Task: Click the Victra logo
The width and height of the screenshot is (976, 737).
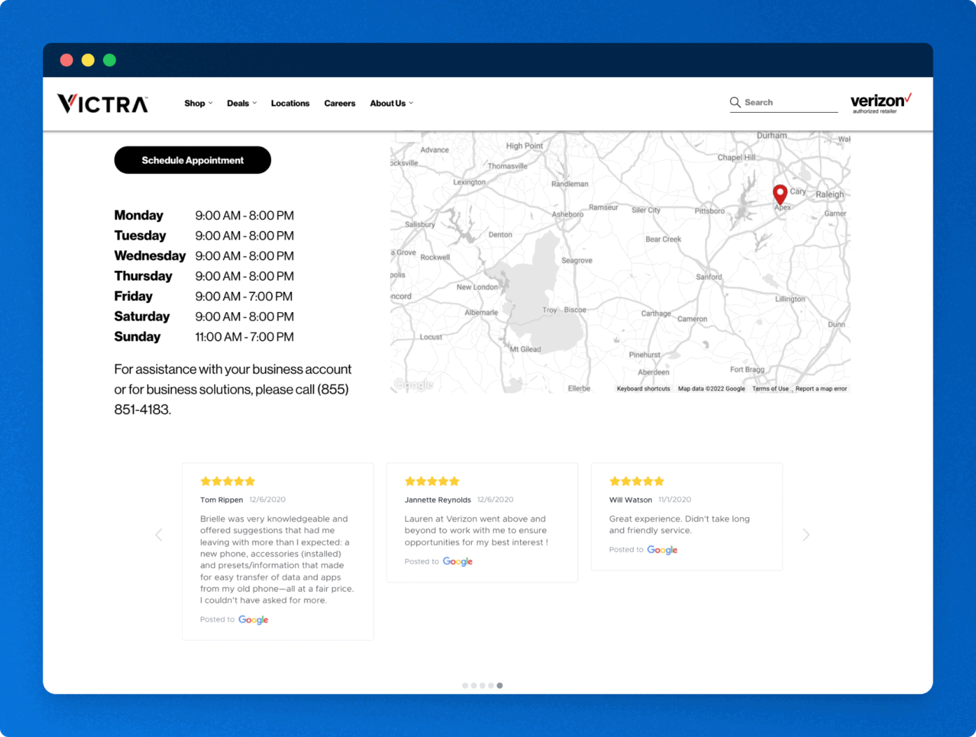Action: tap(102, 103)
